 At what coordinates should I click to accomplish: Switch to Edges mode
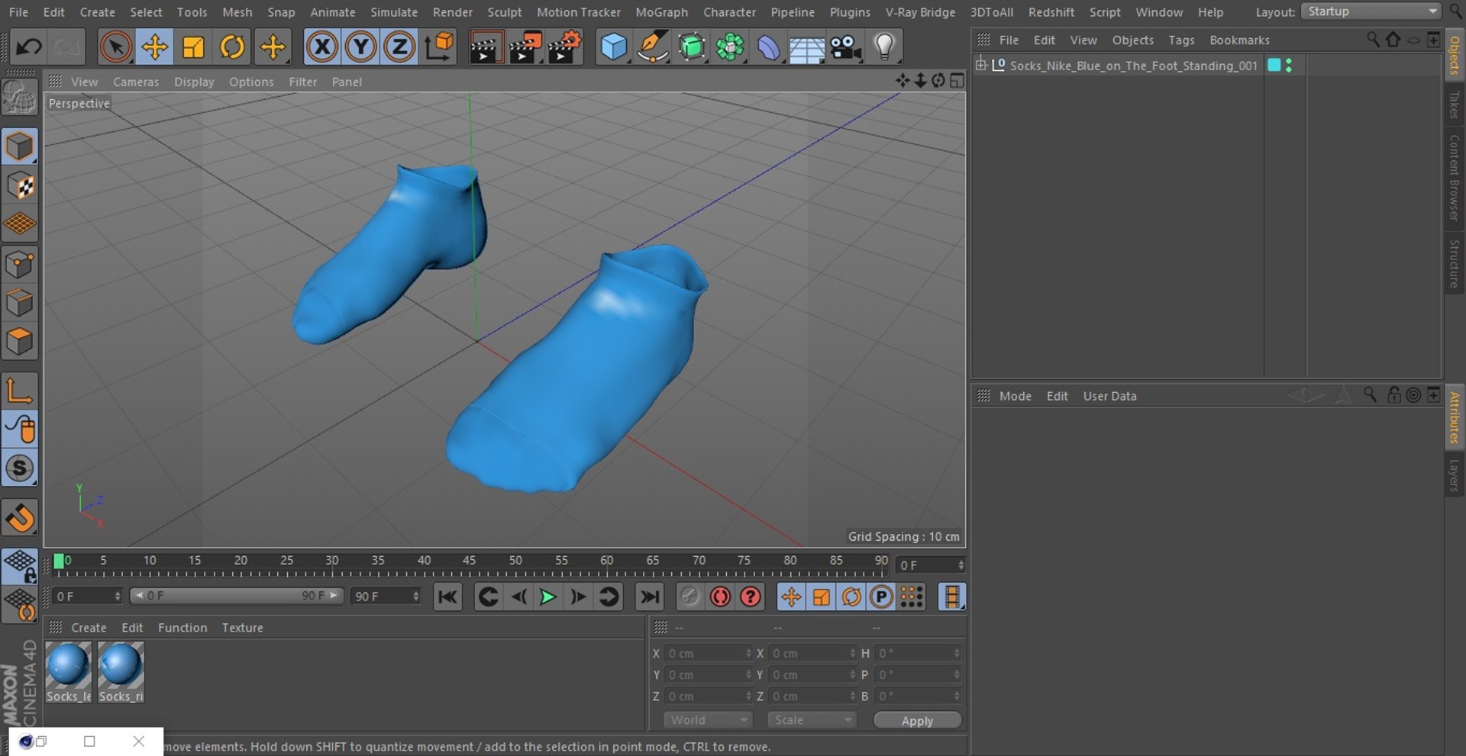20,303
